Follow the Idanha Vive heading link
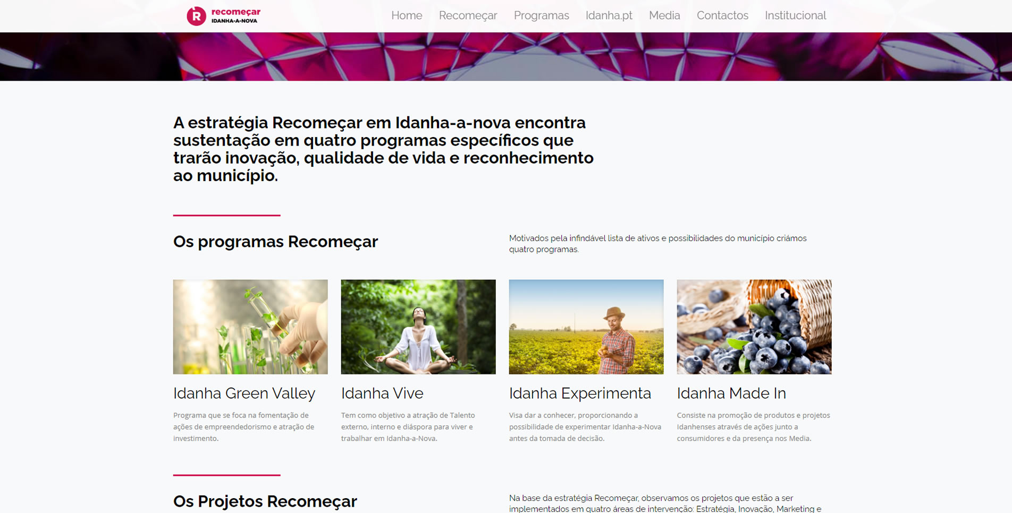The width and height of the screenshot is (1012, 513). 382,393
